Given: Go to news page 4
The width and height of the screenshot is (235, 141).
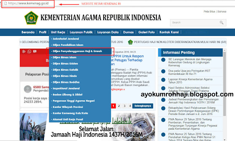Looking at the screenshot, I should click(x=130, y=106).
